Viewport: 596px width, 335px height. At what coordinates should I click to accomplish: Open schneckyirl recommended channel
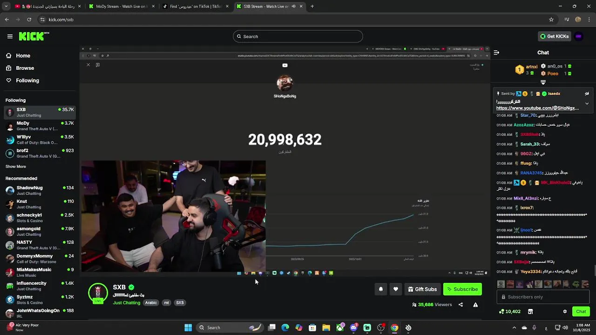point(40,218)
